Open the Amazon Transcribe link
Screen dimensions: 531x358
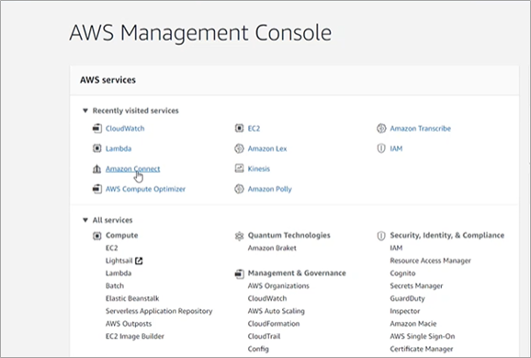tap(420, 129)
